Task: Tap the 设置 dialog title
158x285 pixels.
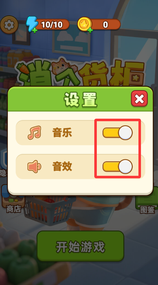Action: 80,100
